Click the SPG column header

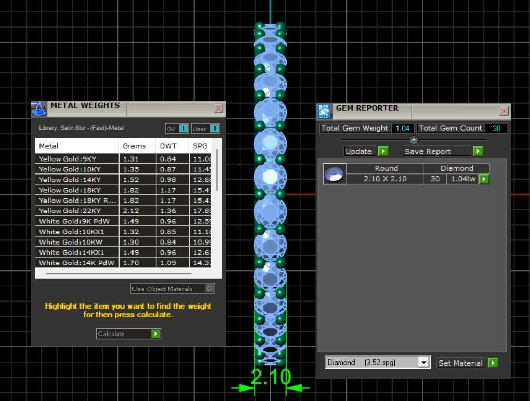(x=200, y=146)
